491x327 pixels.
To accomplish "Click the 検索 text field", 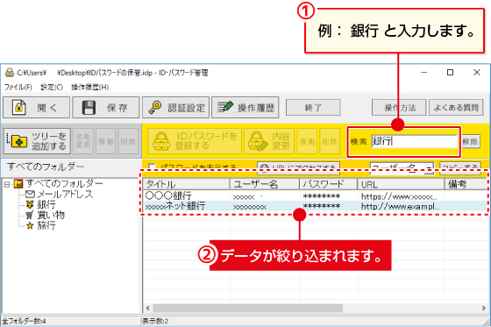I will tap(414, 141).
